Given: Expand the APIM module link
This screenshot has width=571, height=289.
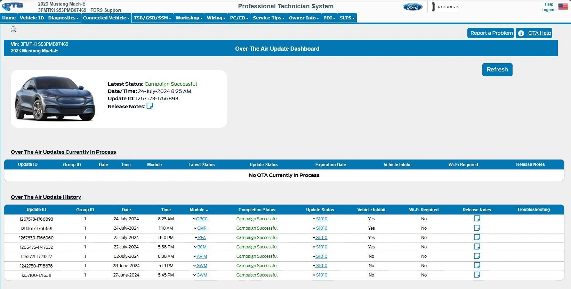Looking at the screenshot, I should [x=200, y=256].
